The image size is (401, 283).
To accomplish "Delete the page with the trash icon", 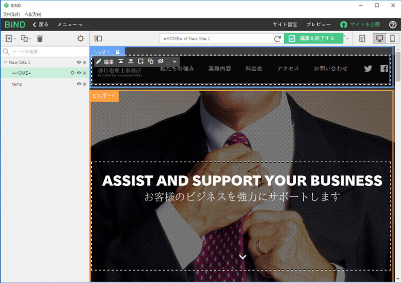I will coord(40,39).
